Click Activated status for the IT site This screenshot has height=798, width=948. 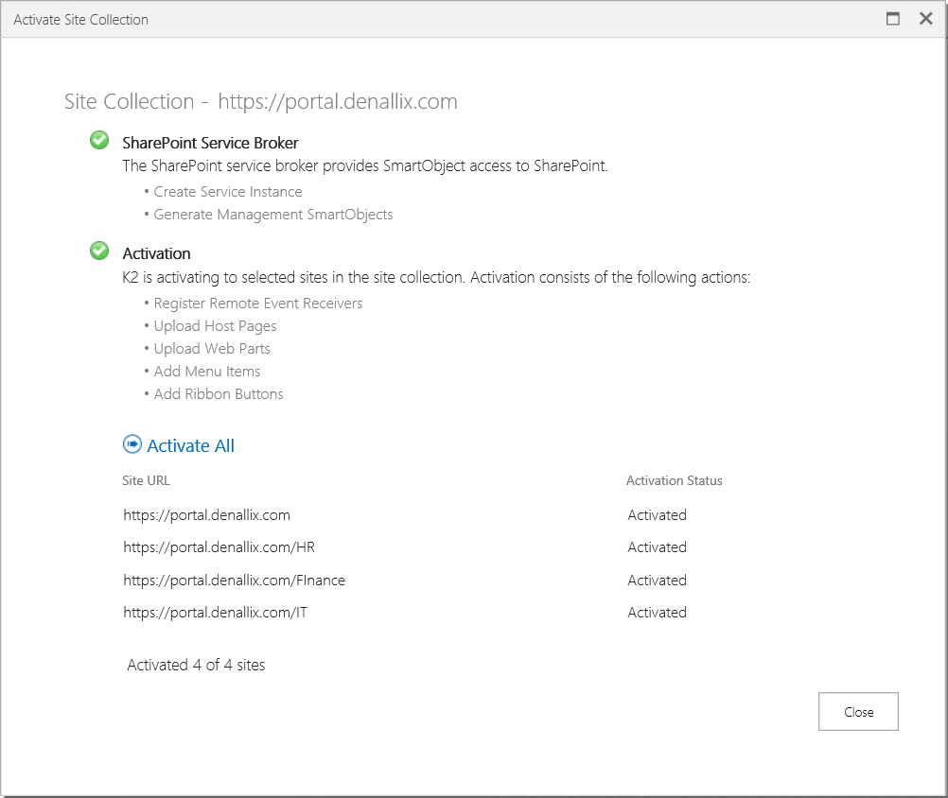tap(657, 613)
